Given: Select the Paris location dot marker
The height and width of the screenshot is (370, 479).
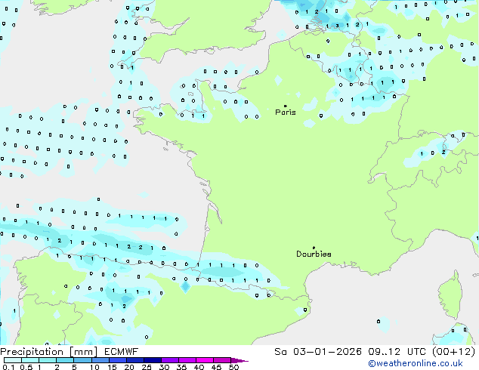Looking at the screenshot, I should pyautogui.click(x=286, y=106).
